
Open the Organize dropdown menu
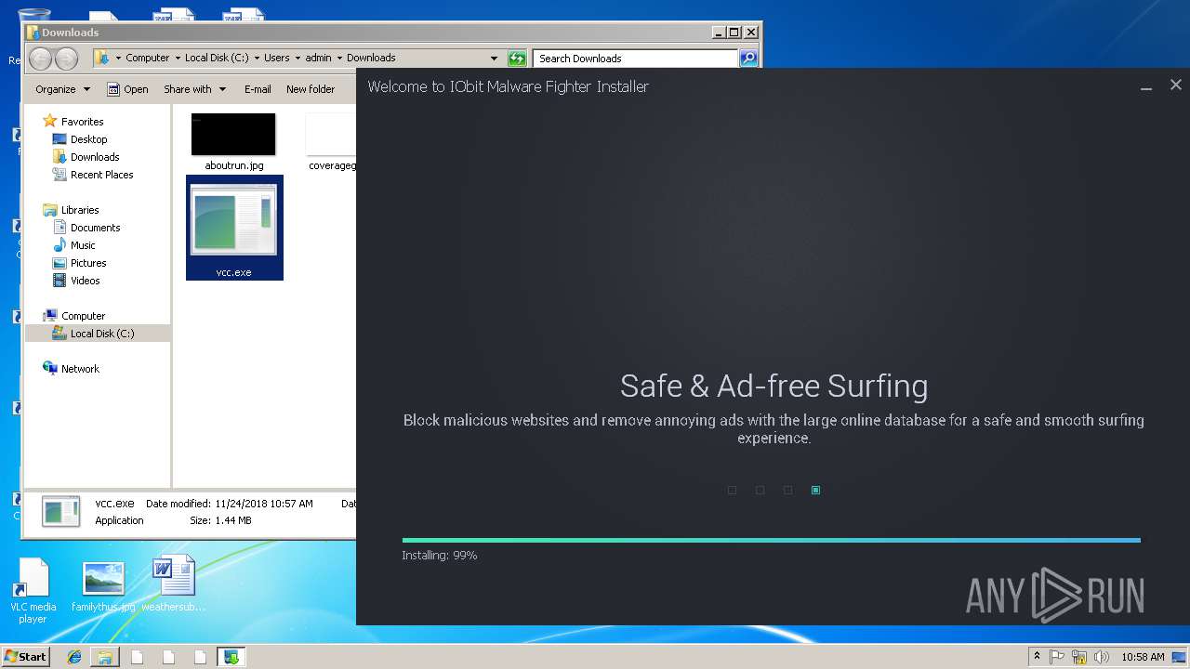tap(62, 89)
